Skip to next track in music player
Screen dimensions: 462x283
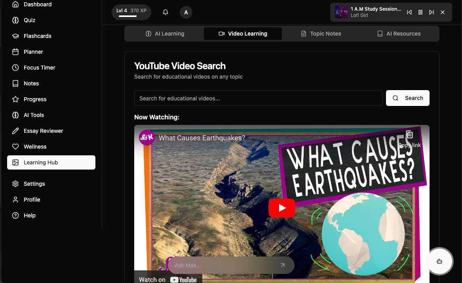click(x=432, y=12)
